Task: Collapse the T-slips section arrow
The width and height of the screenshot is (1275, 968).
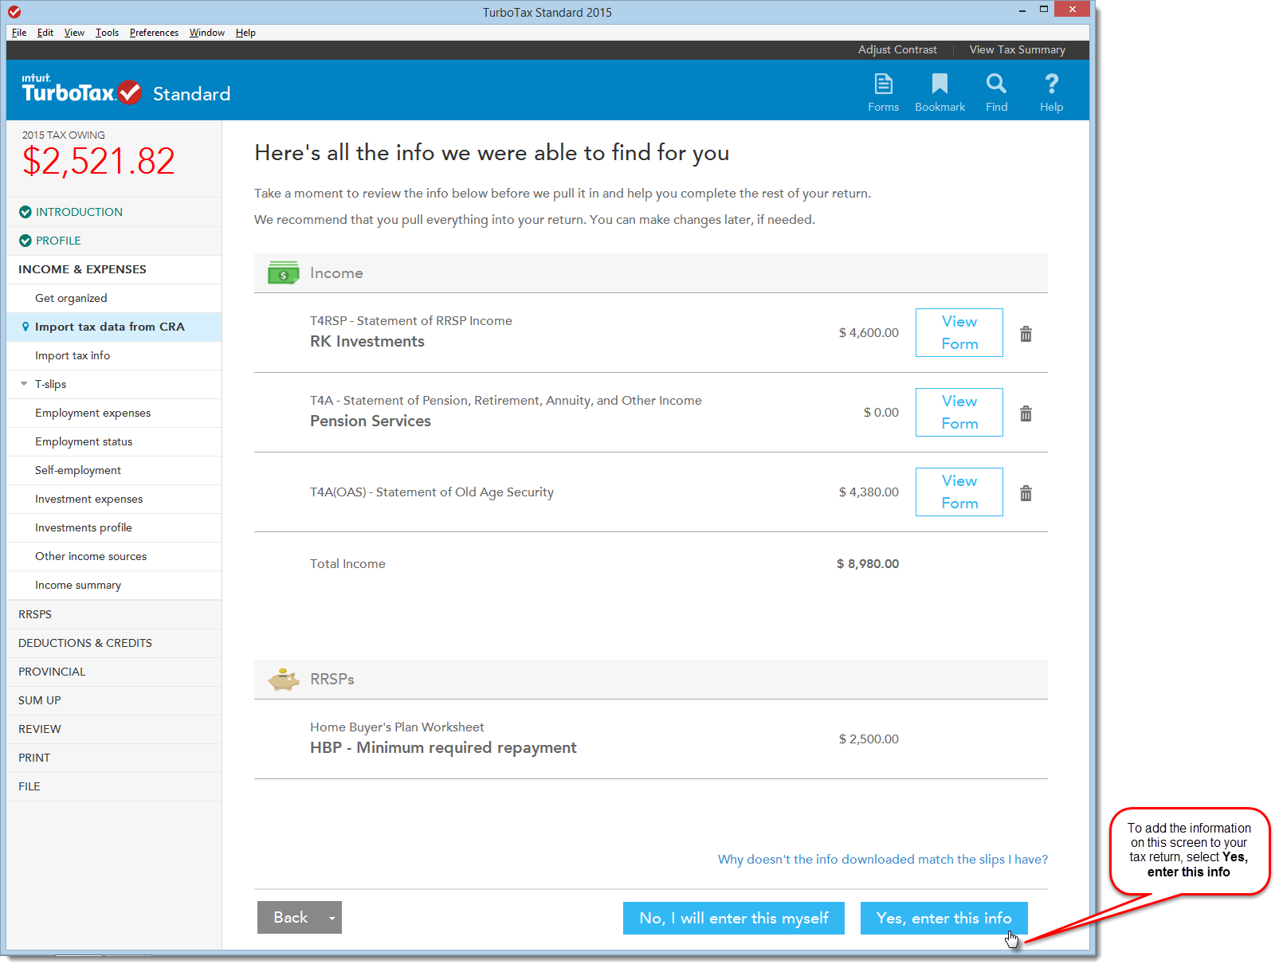Action: point(24,384)
